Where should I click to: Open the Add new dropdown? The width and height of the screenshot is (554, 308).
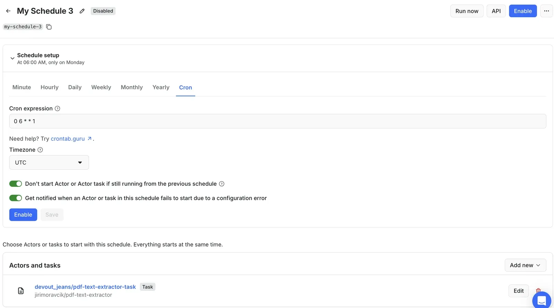(525, 265)
